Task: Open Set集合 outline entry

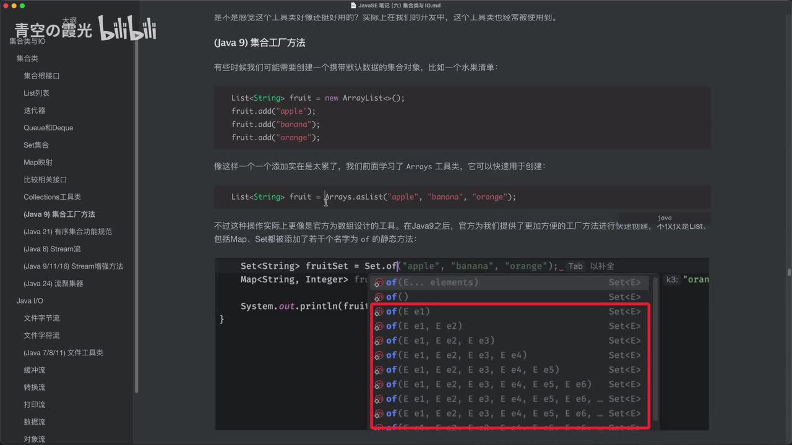Action: [36, 145]
